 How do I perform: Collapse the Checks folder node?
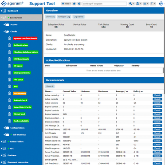point(4,31)
